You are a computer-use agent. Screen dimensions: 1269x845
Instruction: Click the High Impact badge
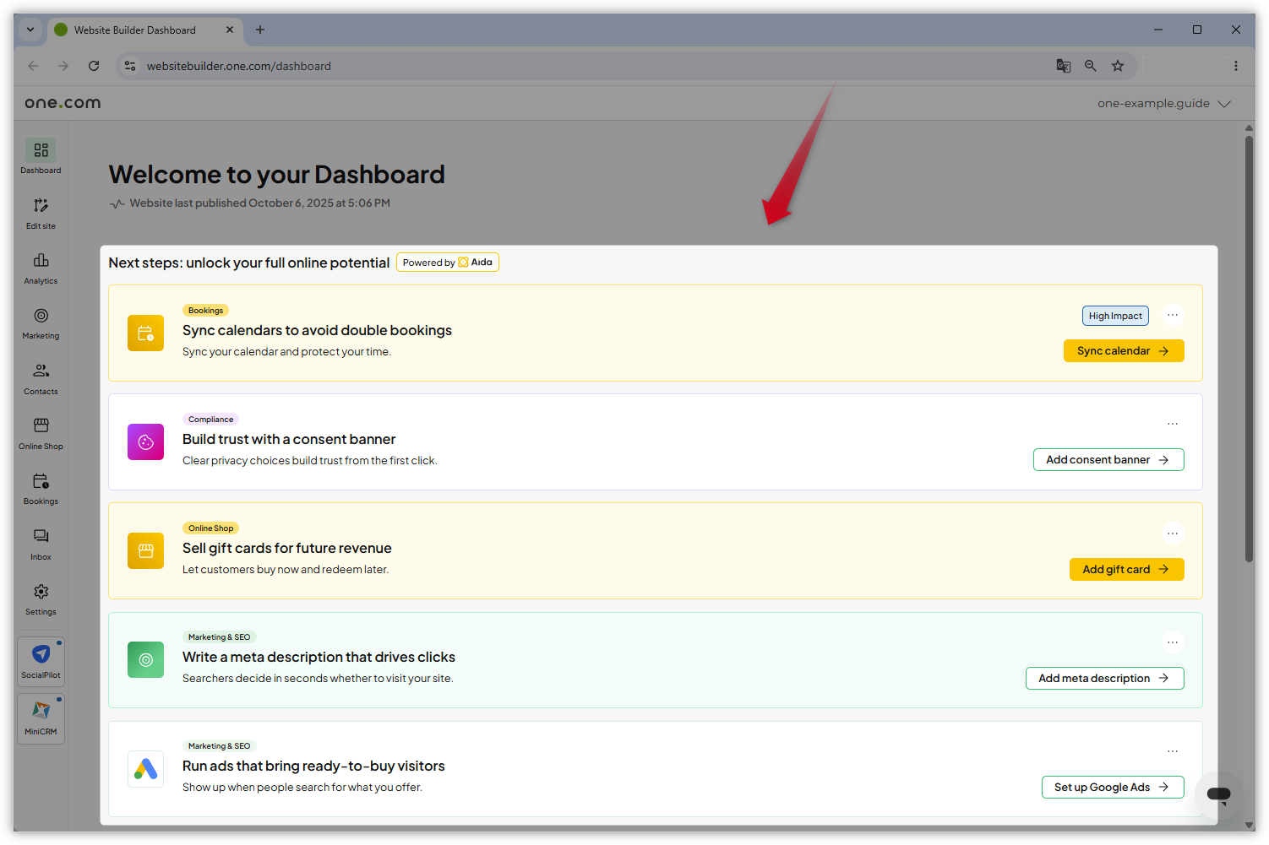[1115, 316]
